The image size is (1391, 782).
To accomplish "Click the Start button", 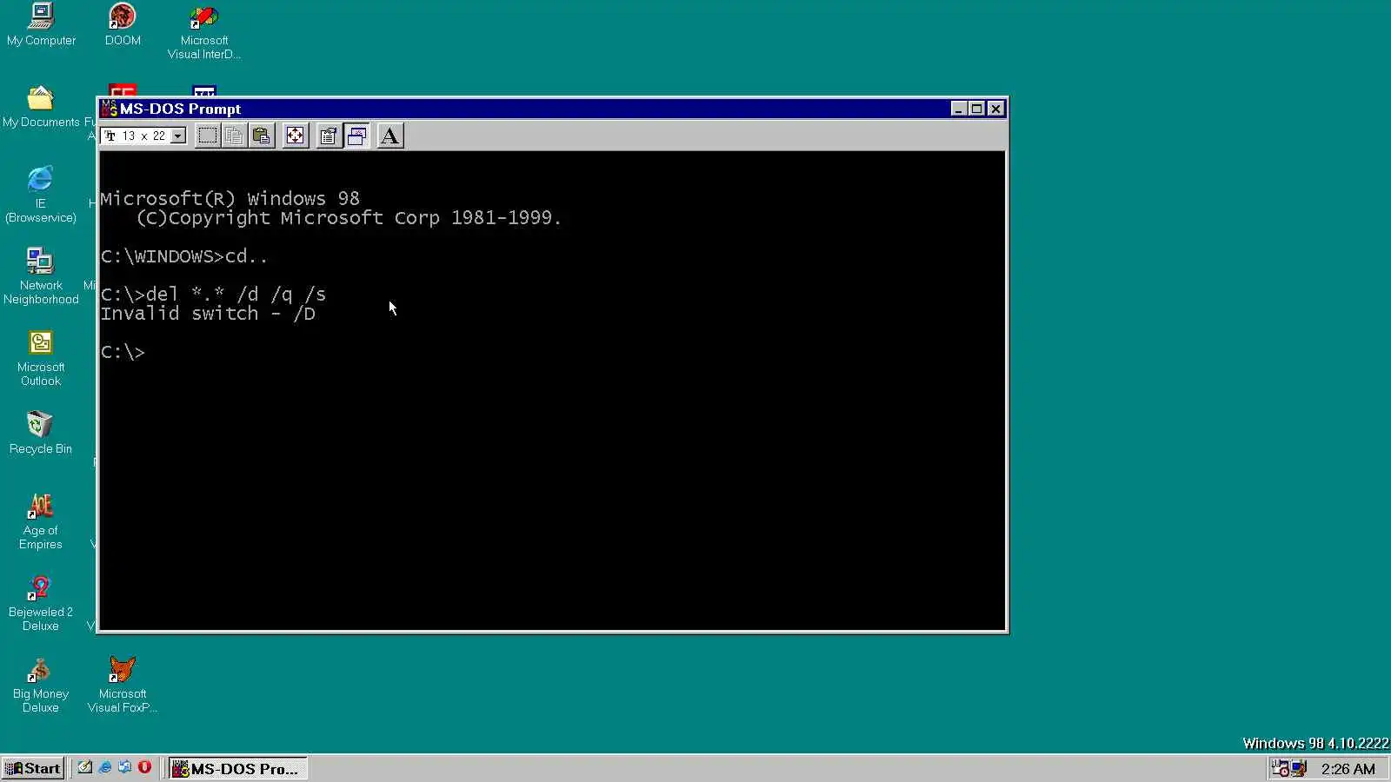I will click(34, 768).
